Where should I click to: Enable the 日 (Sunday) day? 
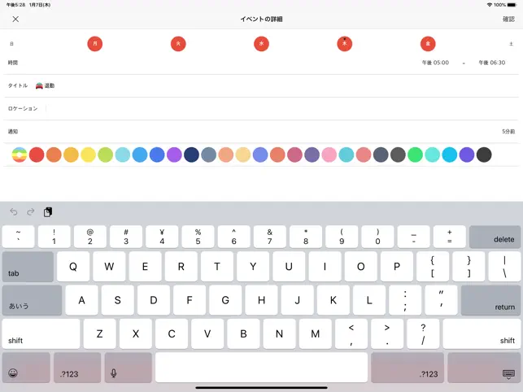click(x=11, y=44)
